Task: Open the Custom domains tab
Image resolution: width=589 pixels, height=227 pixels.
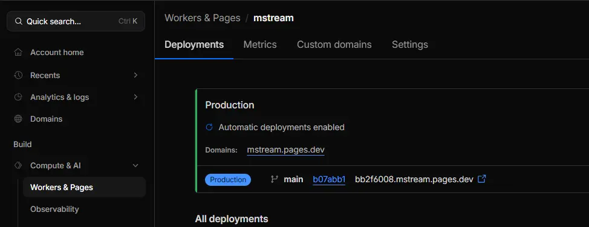Action: click(334, 44)
